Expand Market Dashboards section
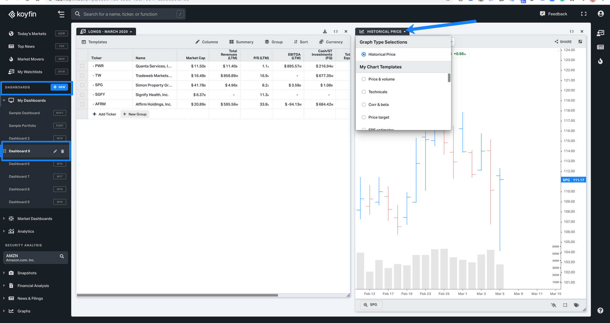The width and height of the screenshot is (610, 323). point(4,219)
